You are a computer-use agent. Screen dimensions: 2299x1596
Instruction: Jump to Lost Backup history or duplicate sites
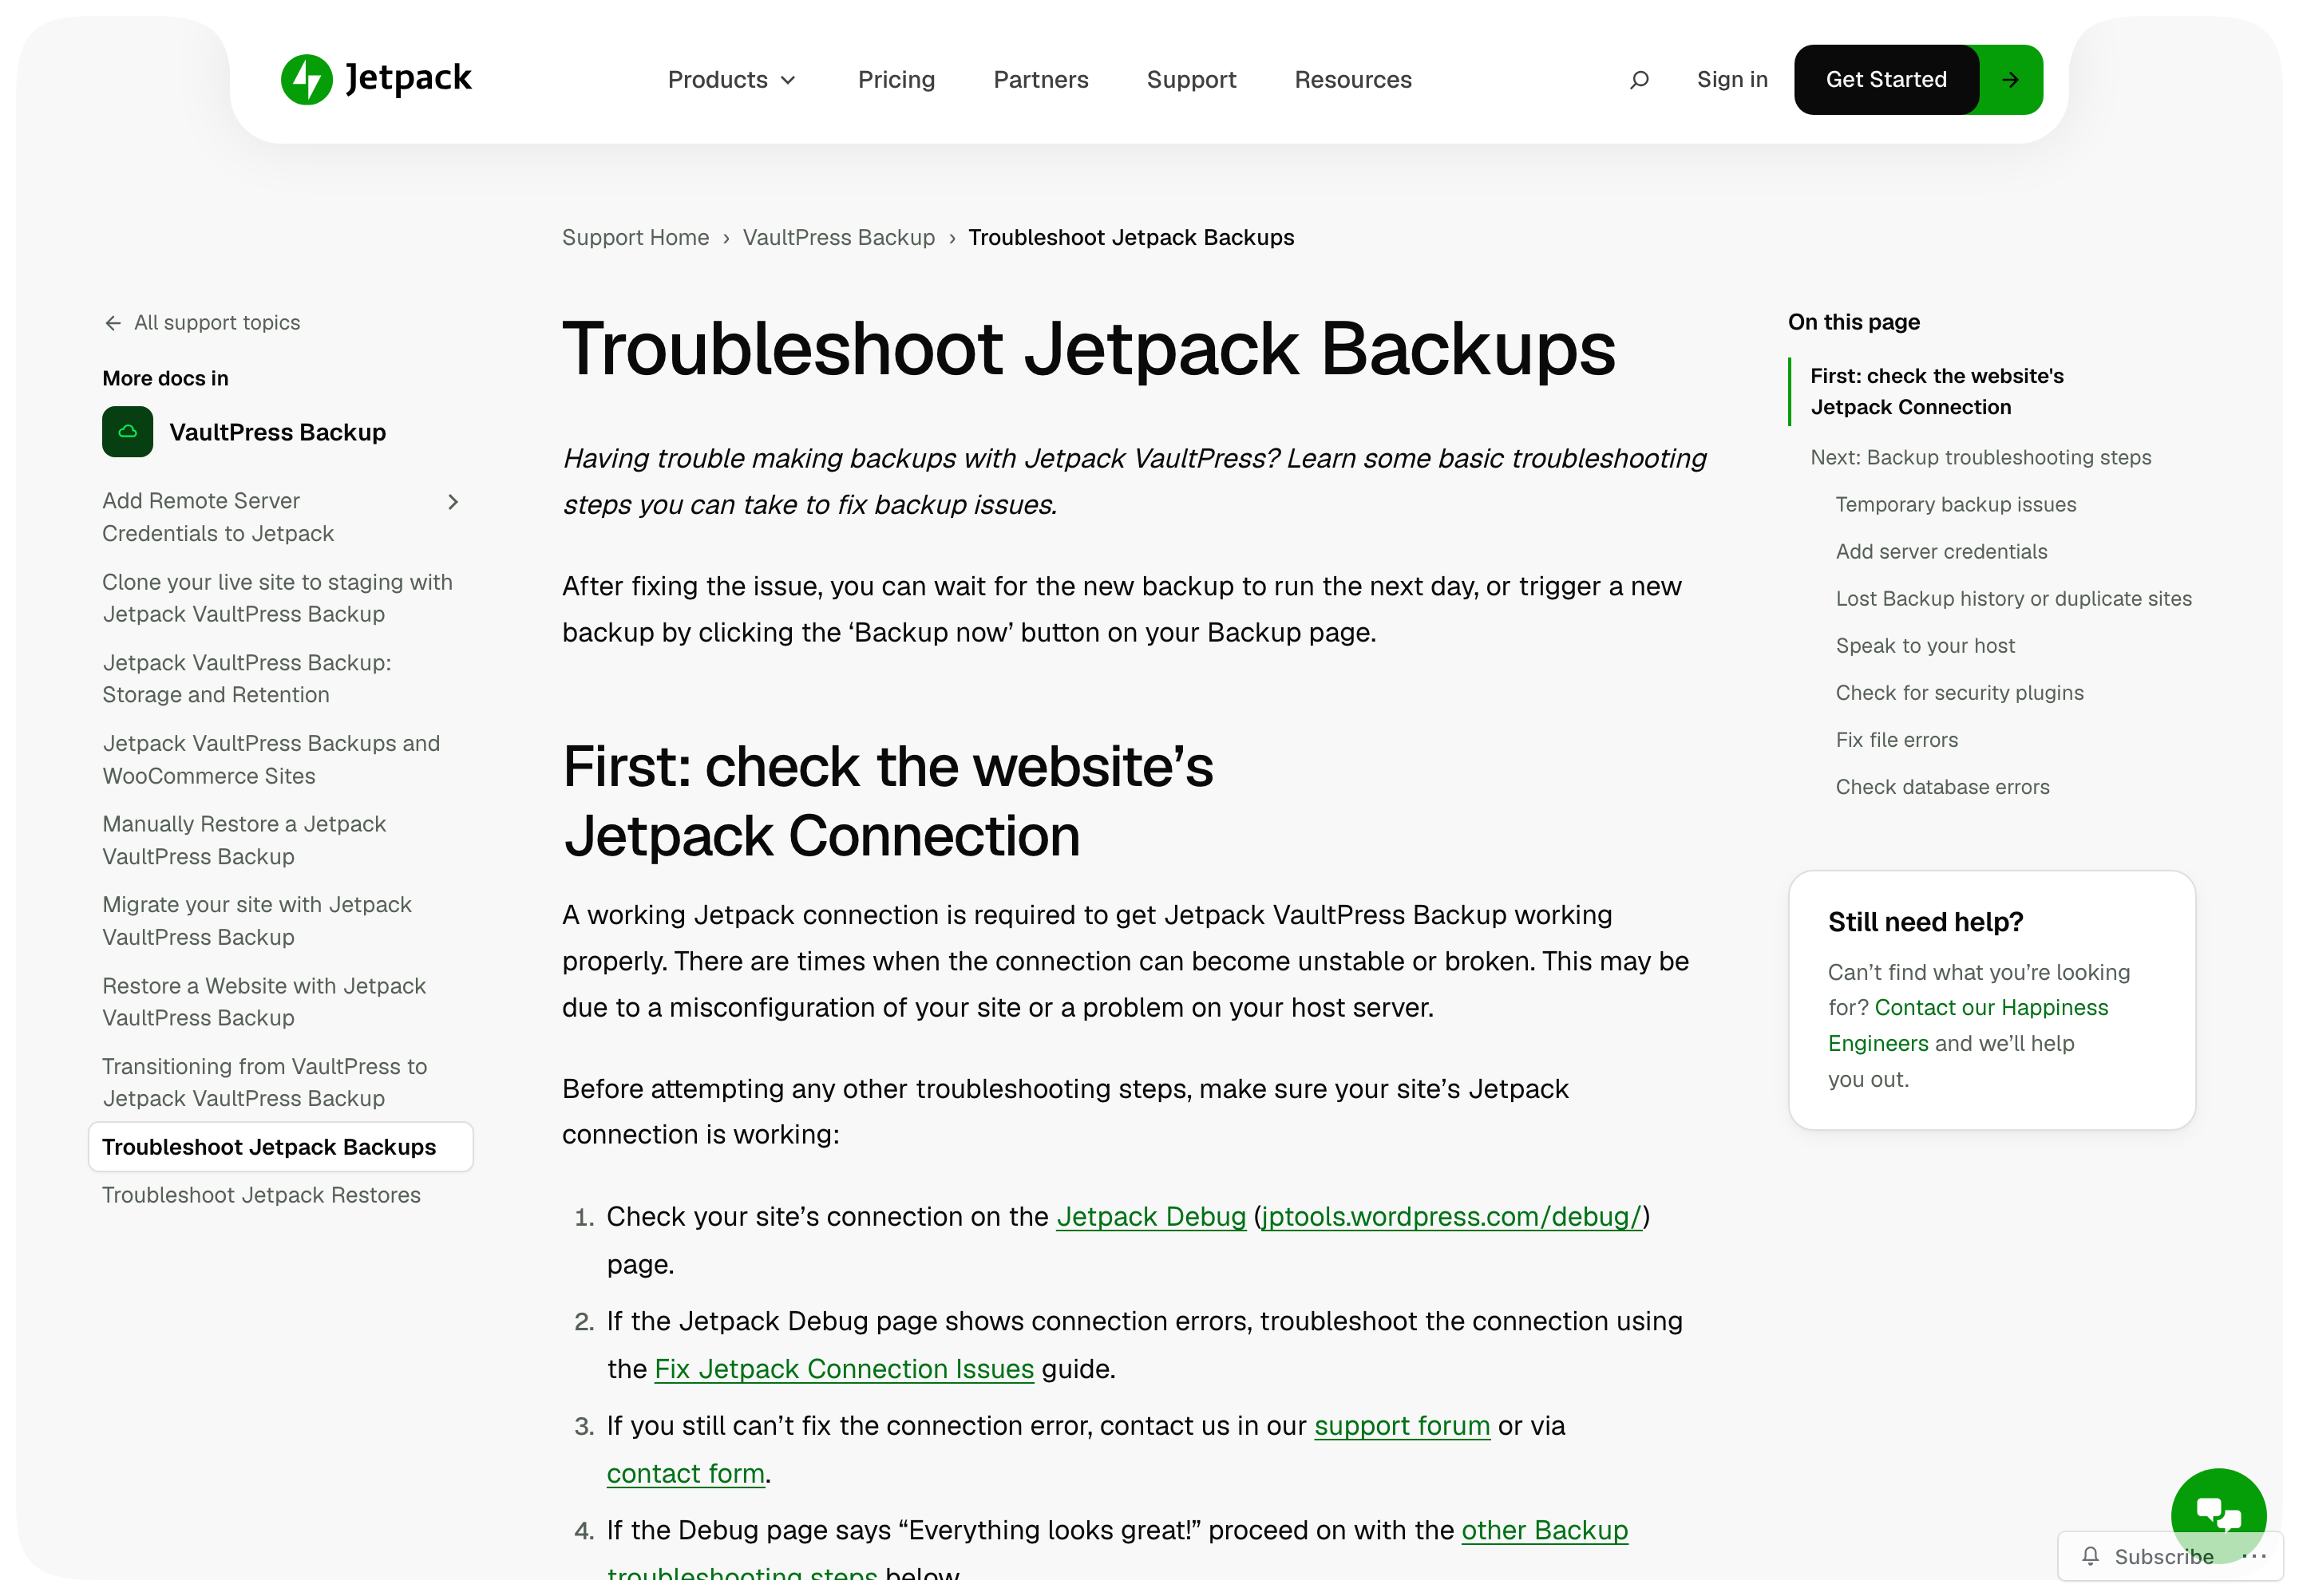pos(2013,598)
